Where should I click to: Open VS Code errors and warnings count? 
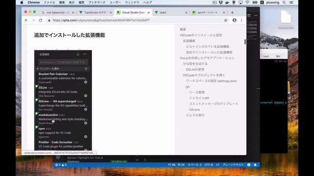(61, 165)
